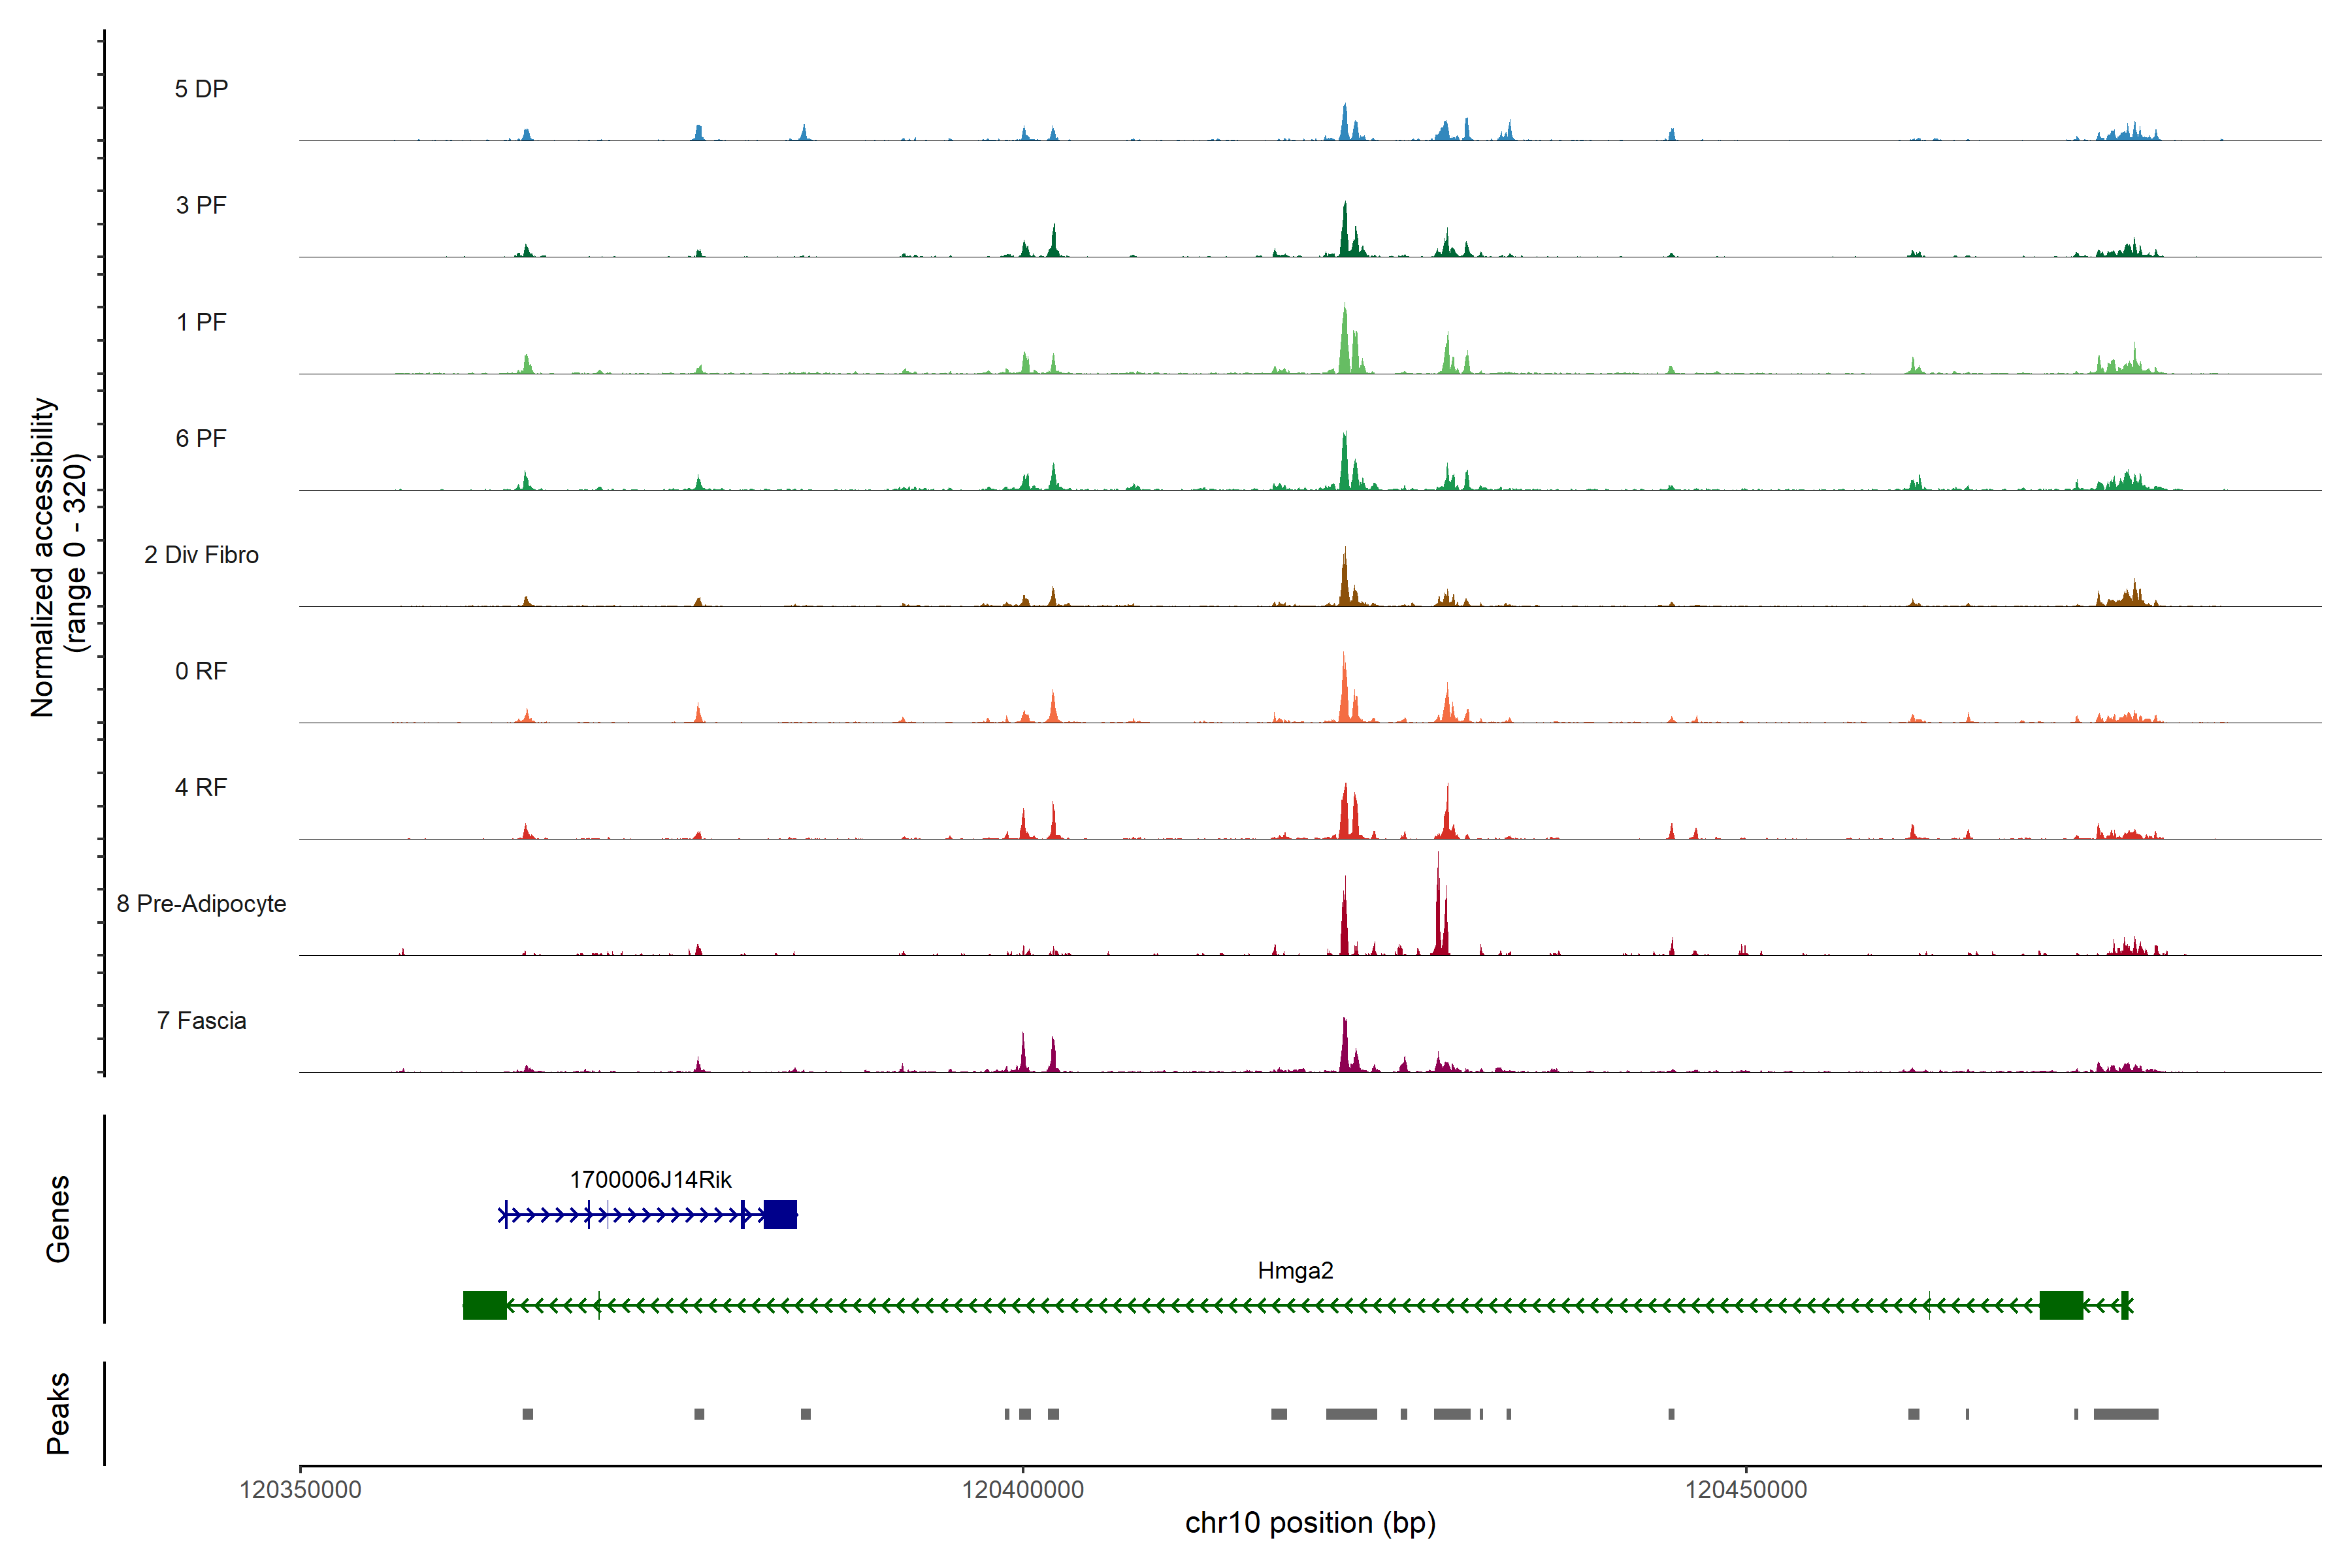Click the 5 DP track label
The image size is (2352, 1568).
click(201, 89)
